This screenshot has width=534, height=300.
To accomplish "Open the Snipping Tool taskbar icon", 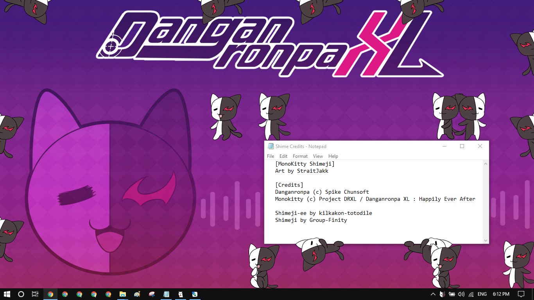I will point(152,294).
